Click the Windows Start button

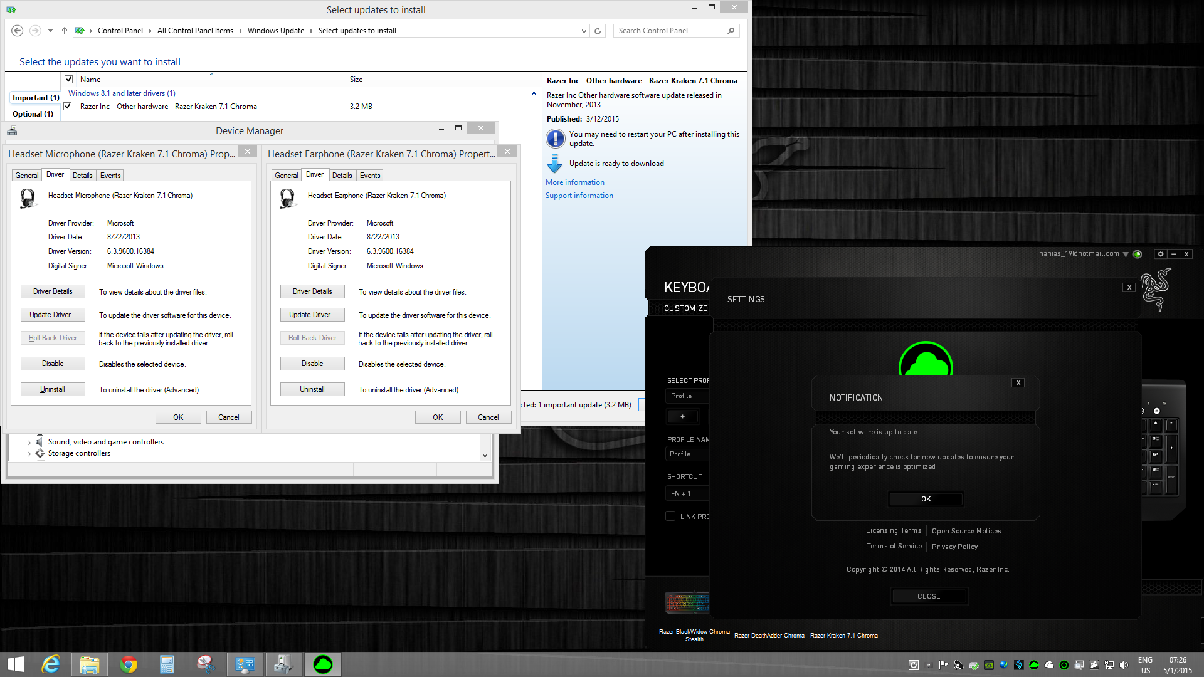pos(15,664)
